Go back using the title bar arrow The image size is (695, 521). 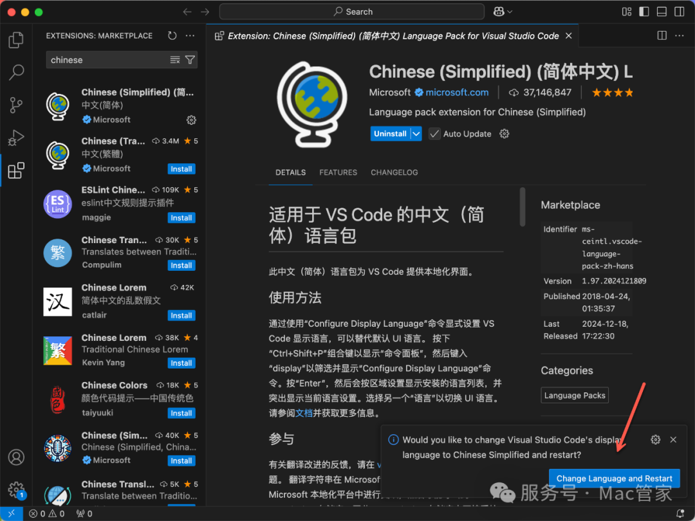click(x=187, y=12)
